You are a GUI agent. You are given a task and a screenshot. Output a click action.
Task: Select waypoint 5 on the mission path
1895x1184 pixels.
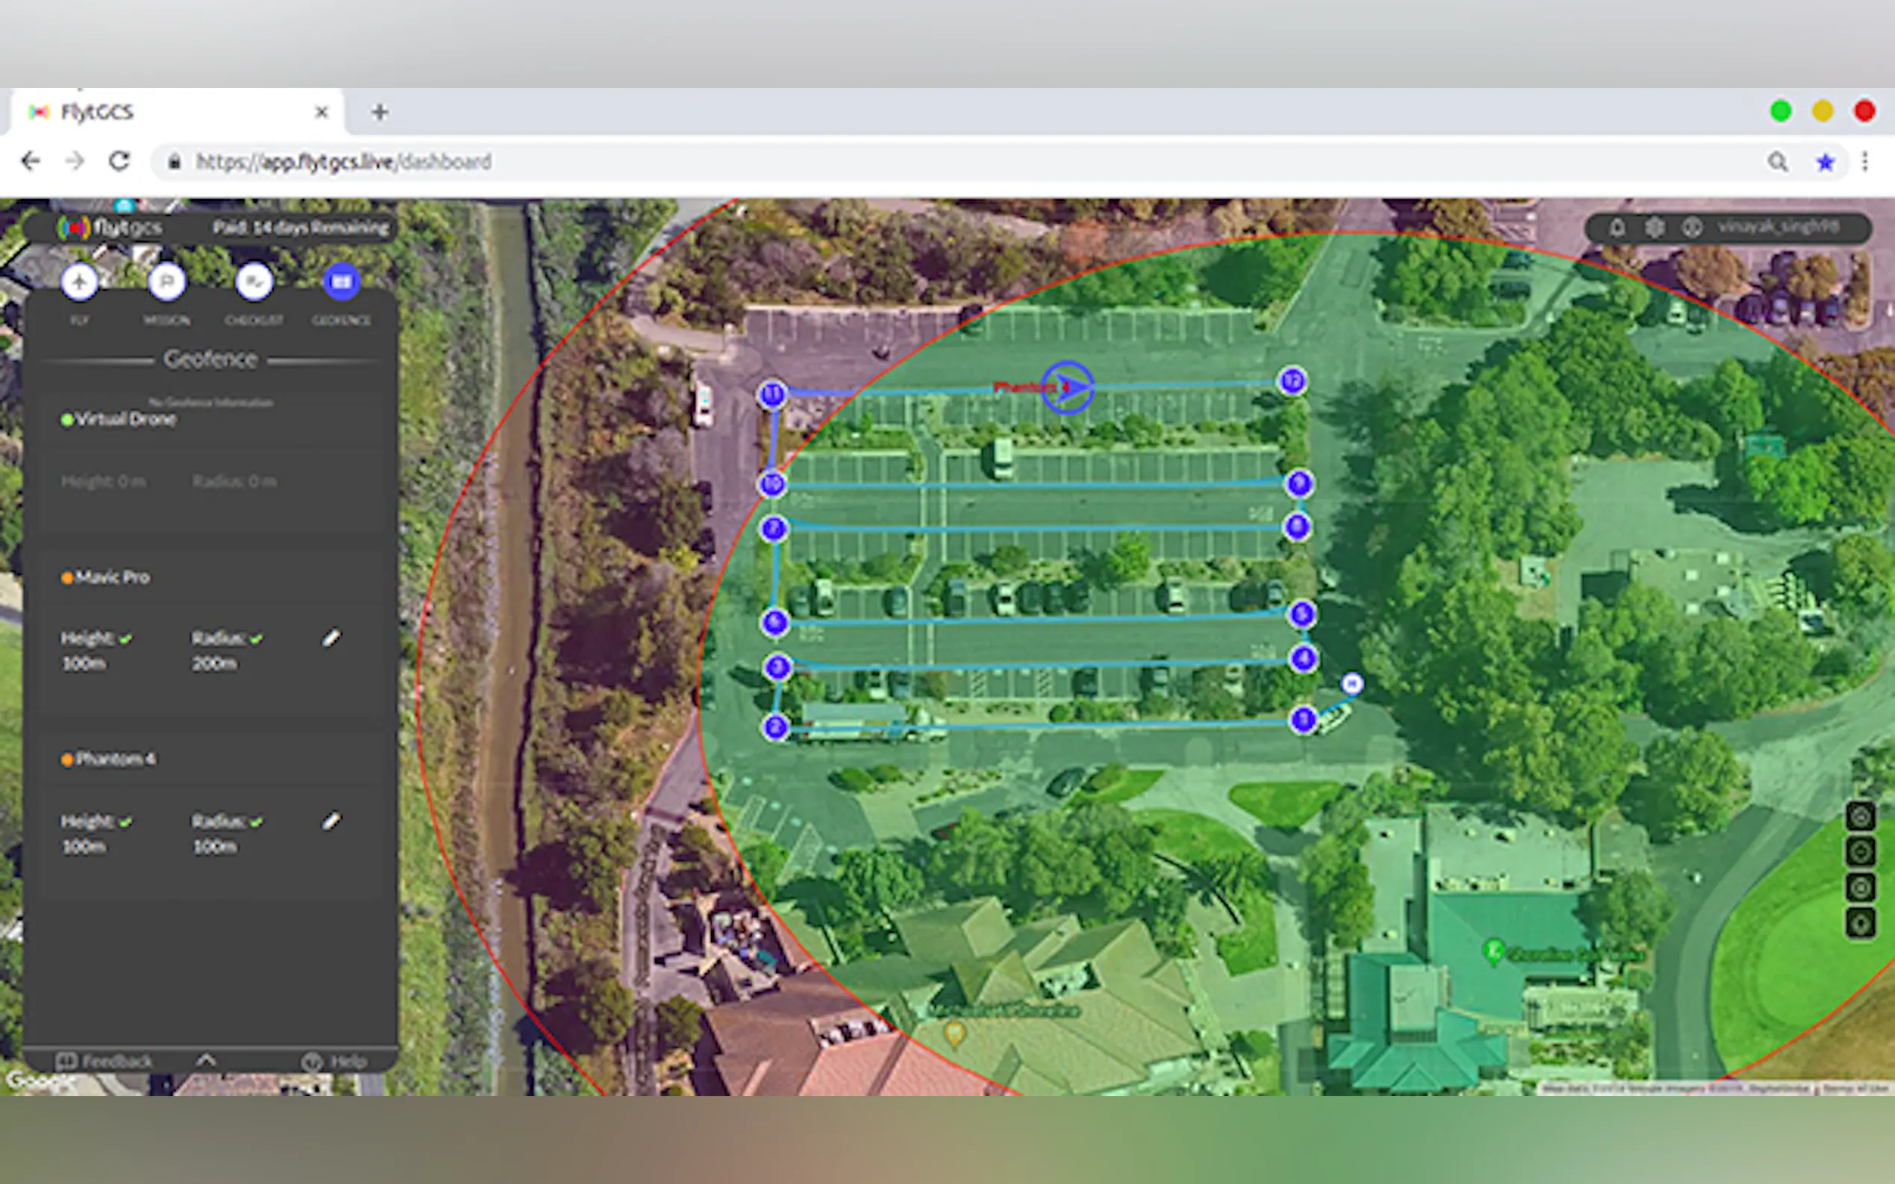pos(1302,614)
